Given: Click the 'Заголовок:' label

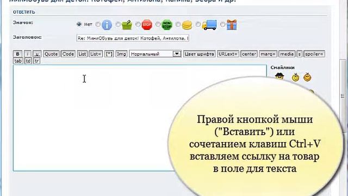Looking at the screenshot, I should coord(27,37).
